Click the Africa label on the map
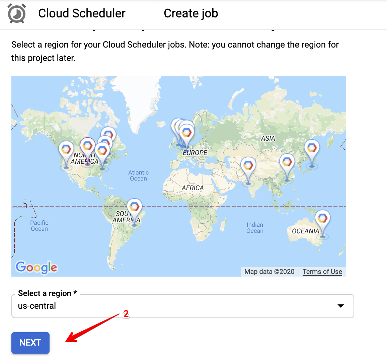This screenshot has width=387, height=363. pyautogui.click(x=192, y=188)
